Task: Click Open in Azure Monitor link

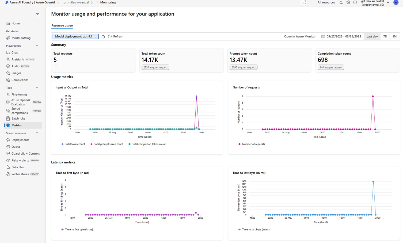Action: (300, 36)
